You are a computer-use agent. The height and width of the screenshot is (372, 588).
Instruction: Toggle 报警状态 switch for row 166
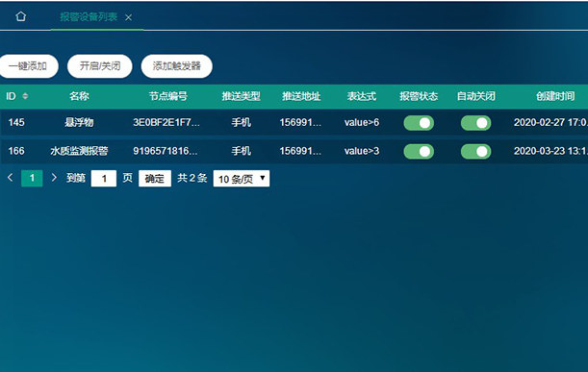pyautogui.click(x=419, y=151)
